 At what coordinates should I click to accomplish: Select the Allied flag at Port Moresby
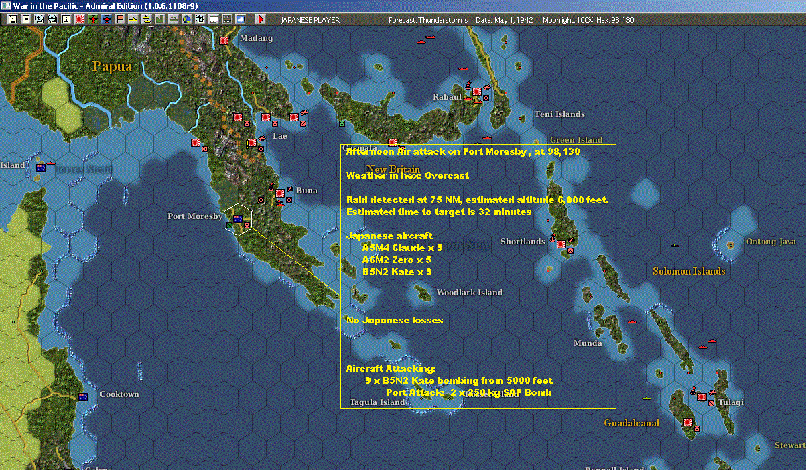coord(237,218)
